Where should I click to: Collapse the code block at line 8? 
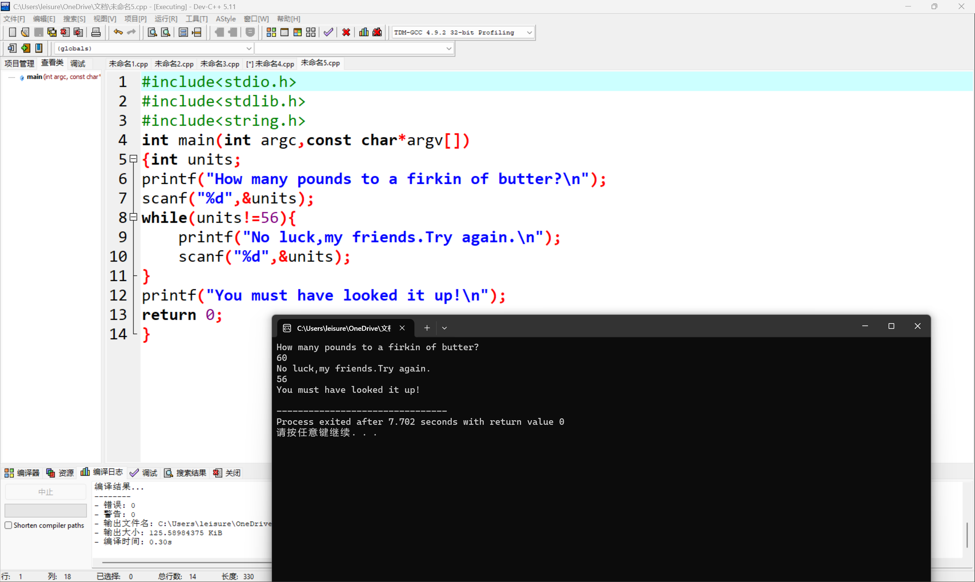133,217
